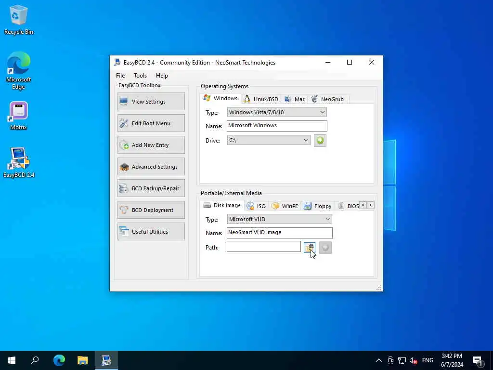Open the Windows Start menu
Viewport: 493px width, 370px height.
coord(12,360)
